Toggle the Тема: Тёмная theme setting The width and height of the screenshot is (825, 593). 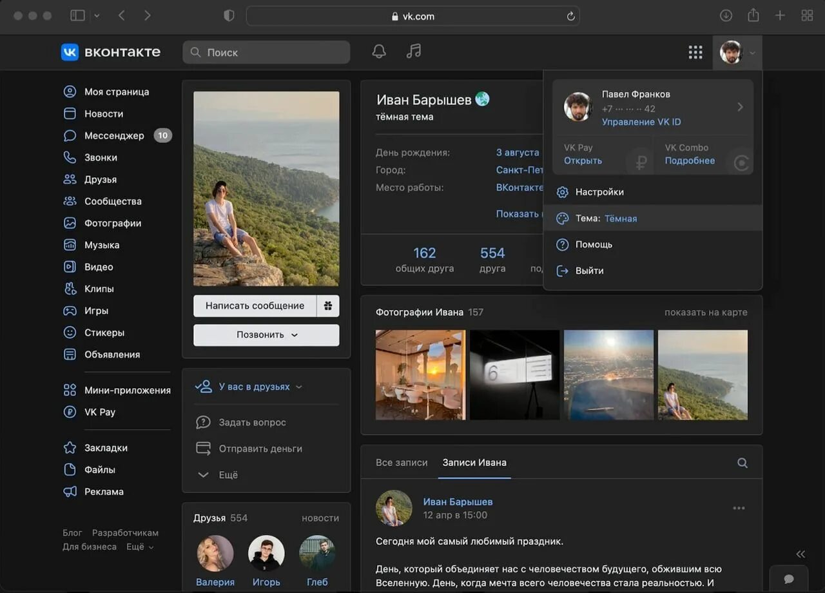point(653,219)
